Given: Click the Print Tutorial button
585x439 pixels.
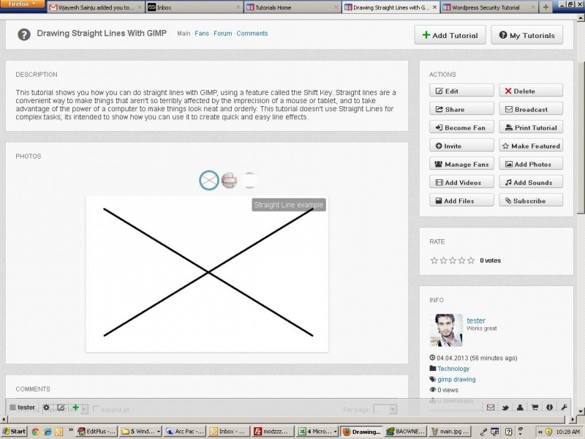Looking at the screenshot, I should coord(531,127).
